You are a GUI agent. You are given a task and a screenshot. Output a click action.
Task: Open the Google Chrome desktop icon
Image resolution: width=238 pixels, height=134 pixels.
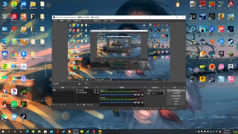(14, 56)
